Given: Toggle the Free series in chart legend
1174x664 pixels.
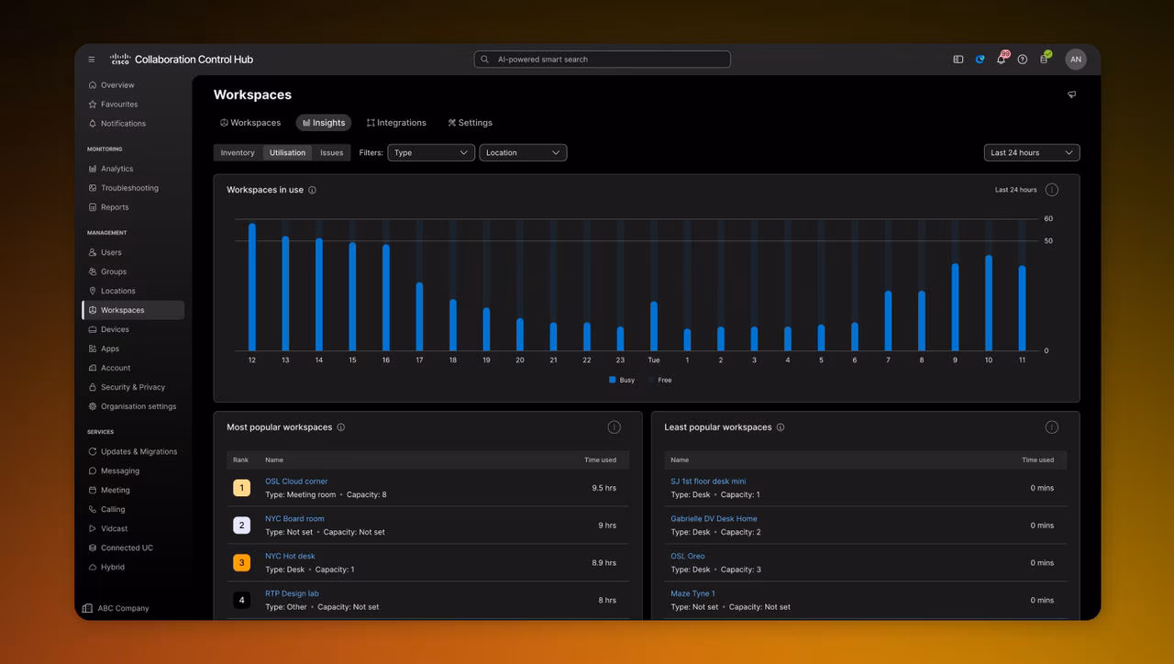Looking at the screenshot, I should pos(660,380).
